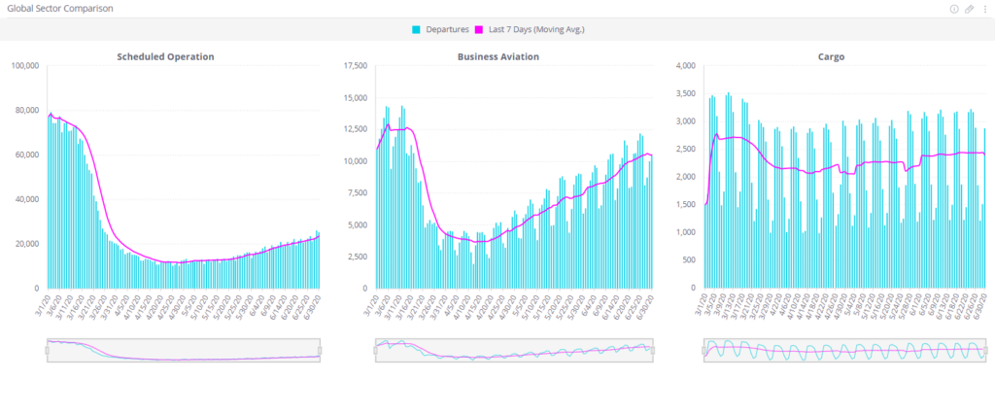
Task: Open the widget info icon
Action: click(x=954, y=9)
